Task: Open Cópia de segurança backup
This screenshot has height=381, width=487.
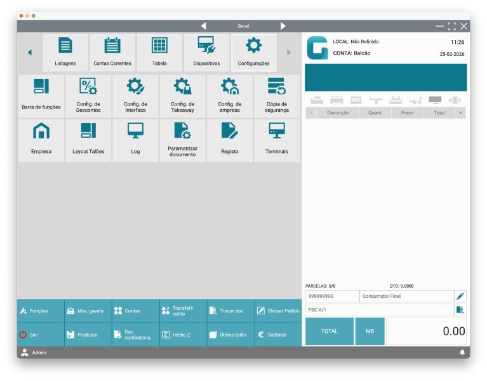Action: click(277, 96)
